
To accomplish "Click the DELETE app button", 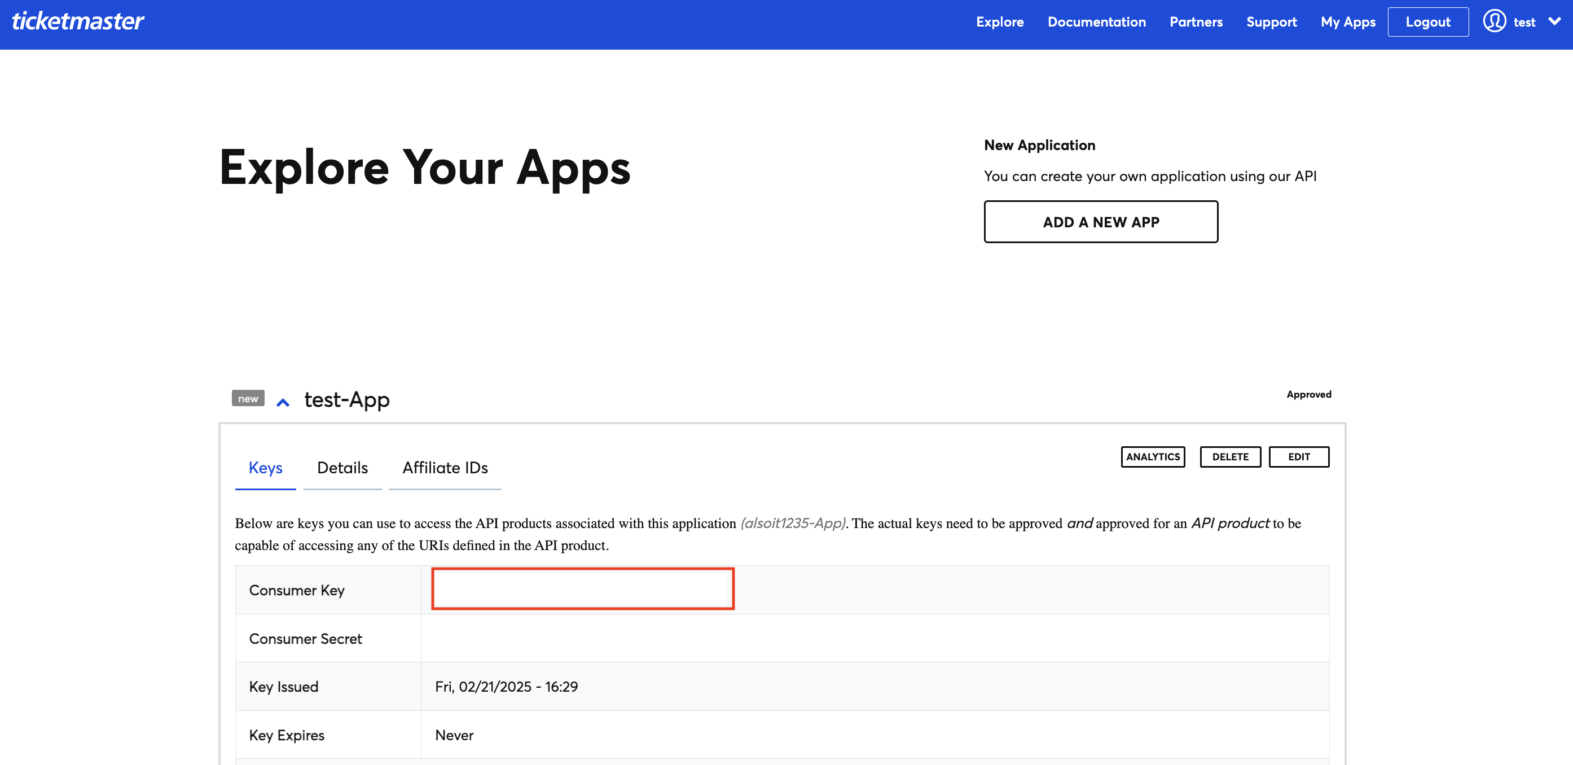I will tap(1230, 456).
